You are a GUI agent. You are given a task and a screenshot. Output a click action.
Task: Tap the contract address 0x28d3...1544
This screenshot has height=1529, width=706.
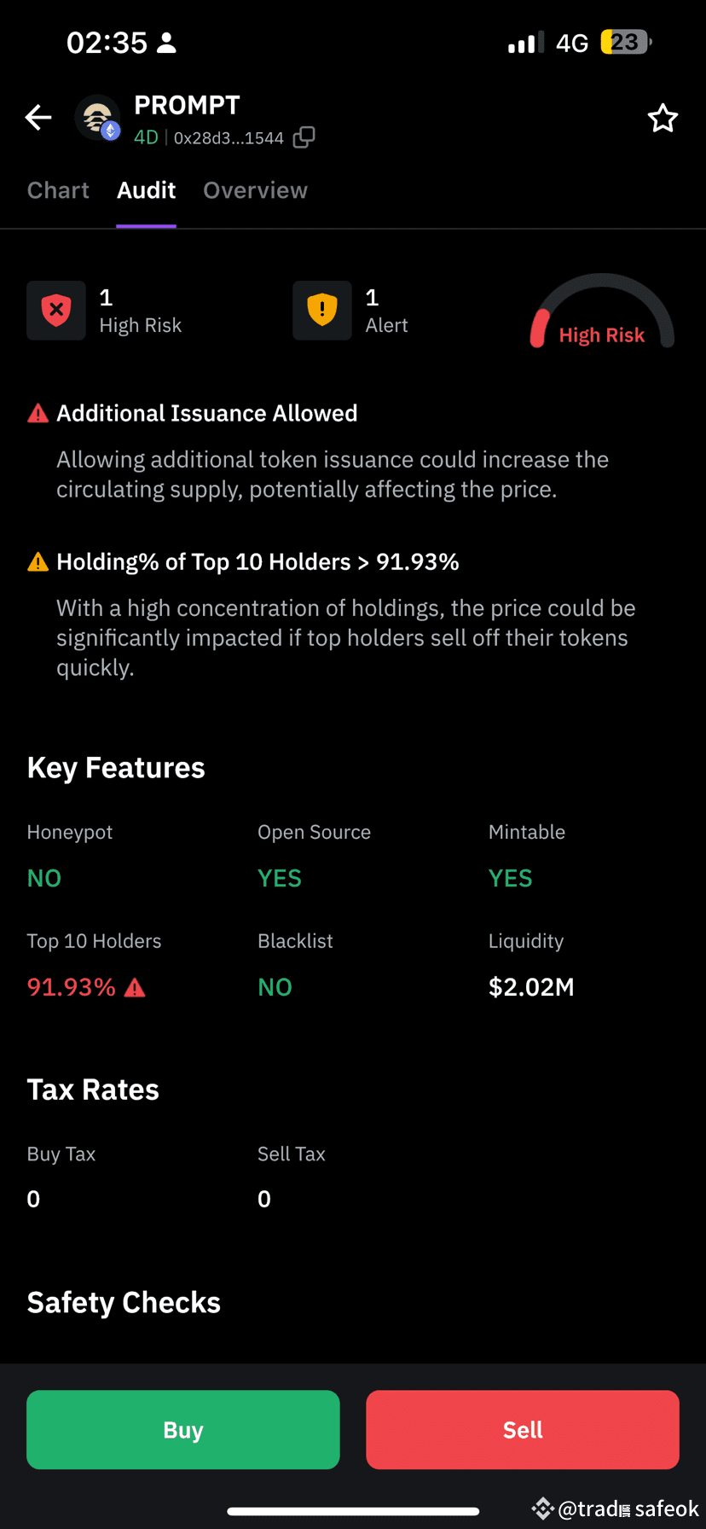(x=230, y=137)
